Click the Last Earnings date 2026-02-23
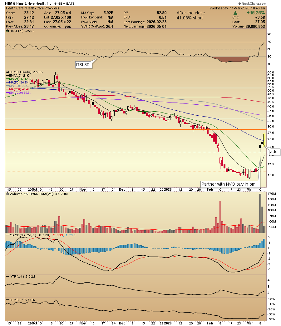This screenshot has height=326, width=281. click(156, 22)
